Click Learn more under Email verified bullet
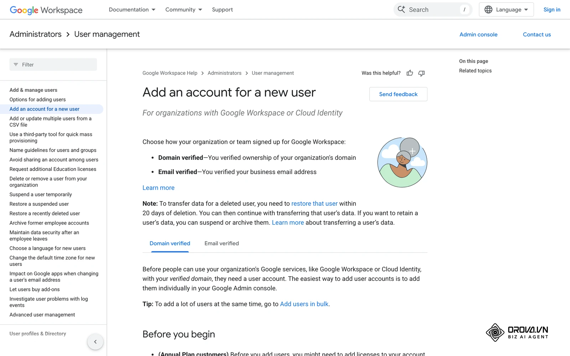 [x=159, y=188]
